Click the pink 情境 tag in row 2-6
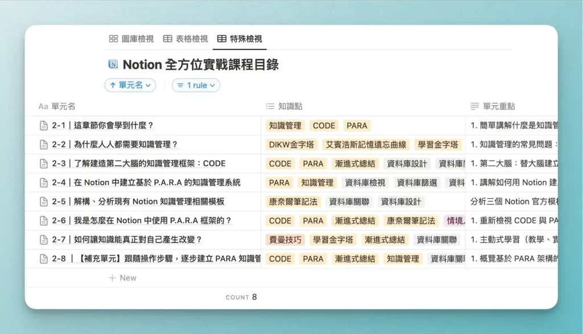 click(454, 221)
